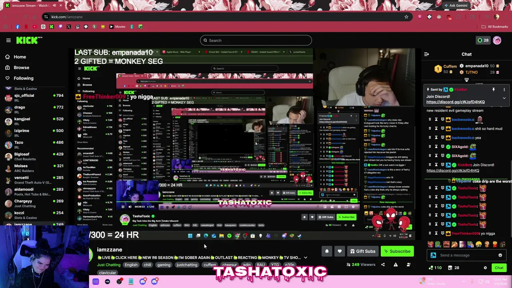The image size is (512, 288).
Task: Click the moderator hammer icon in chat input
Action: pyautogui.click(x=433, y=255)
